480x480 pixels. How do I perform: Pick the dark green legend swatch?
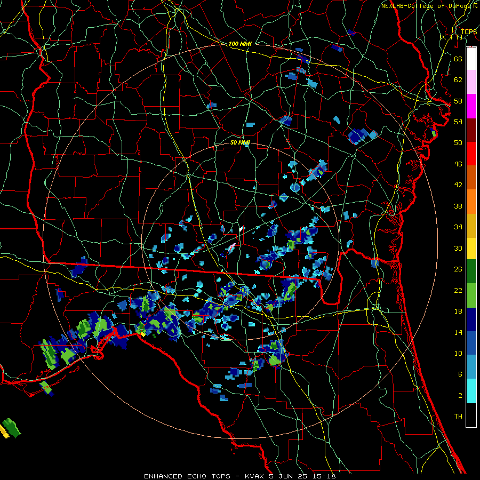coord(471,271)
